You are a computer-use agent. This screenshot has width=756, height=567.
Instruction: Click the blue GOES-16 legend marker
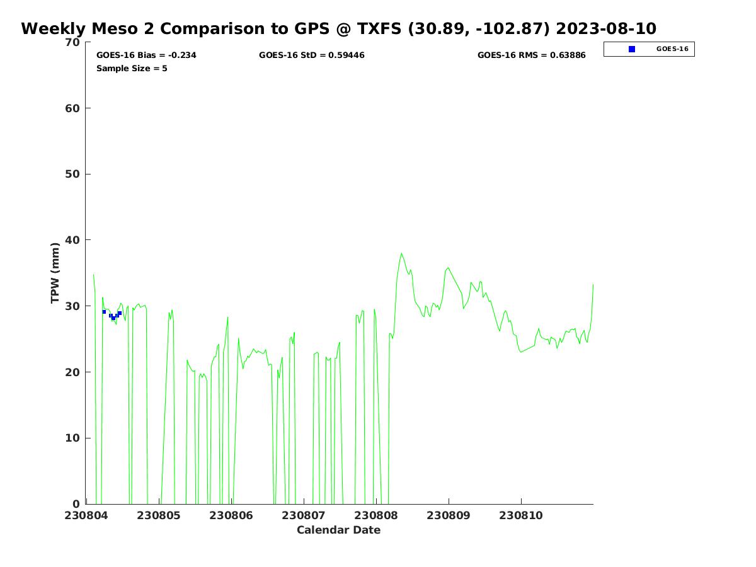[x=632, y=49]
